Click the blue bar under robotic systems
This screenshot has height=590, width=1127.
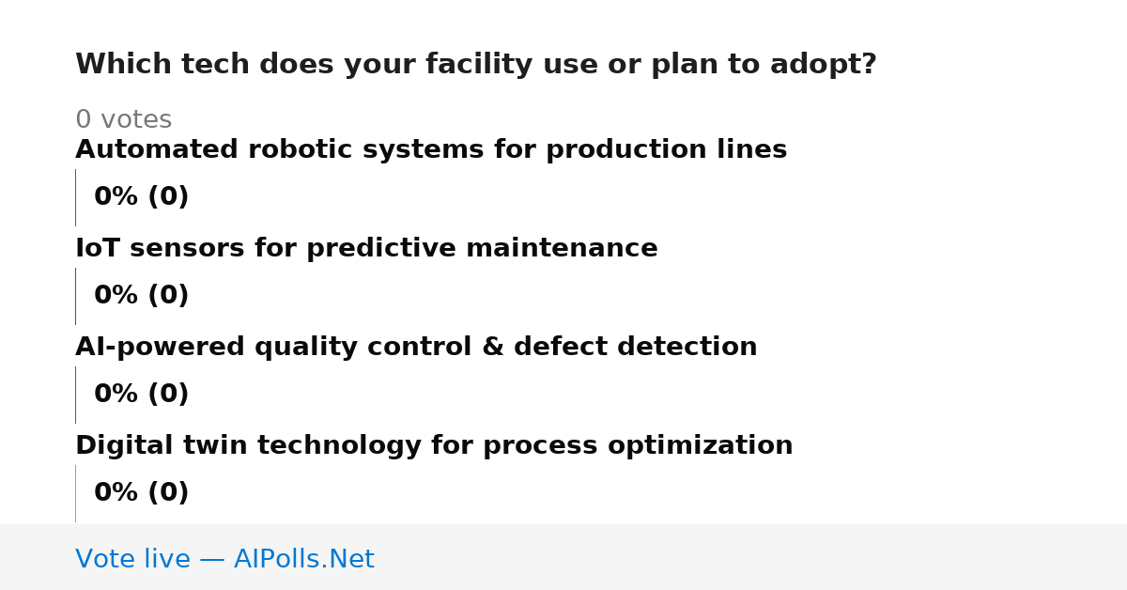pyautogui.click(x=76, y=197)
